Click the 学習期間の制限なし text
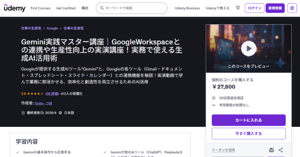This screenshot has height=157, width=300. click(234, 105)
